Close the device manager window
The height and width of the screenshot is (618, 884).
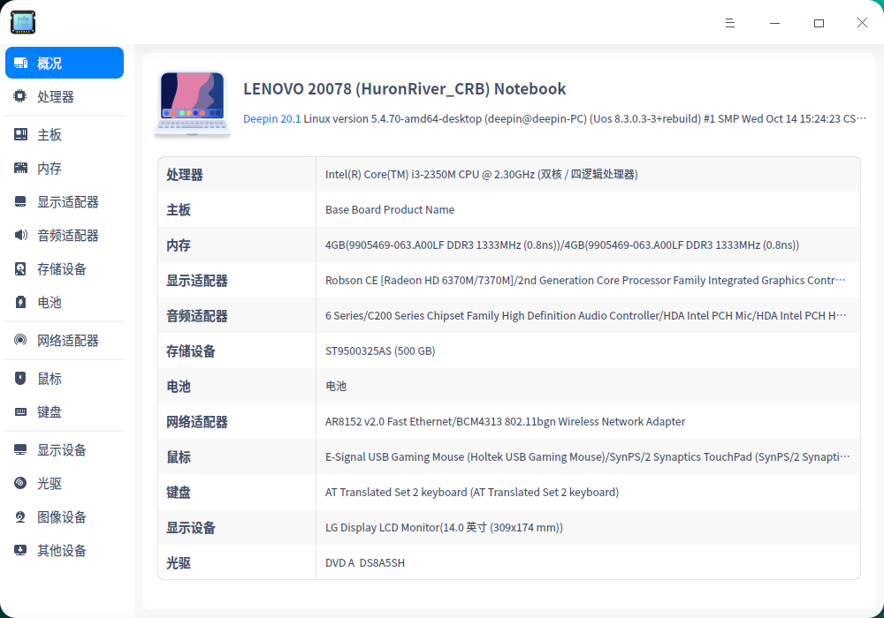862,23
